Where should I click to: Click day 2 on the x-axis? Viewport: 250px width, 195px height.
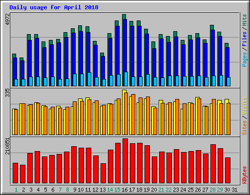pos(23,190)
